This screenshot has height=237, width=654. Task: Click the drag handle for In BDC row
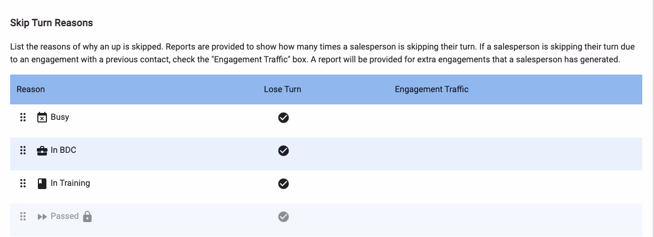(x=23, y=151)
